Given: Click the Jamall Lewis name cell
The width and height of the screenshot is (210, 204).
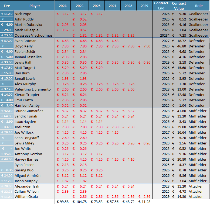Looking at the screenshot, I should (x=34, y=78).
